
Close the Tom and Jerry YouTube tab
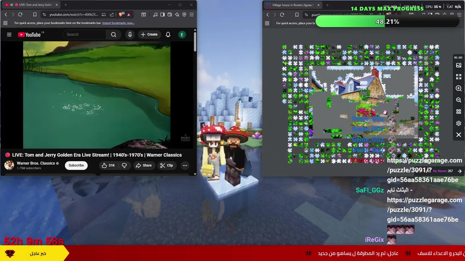pyautogui.click(x=56, y=5)
